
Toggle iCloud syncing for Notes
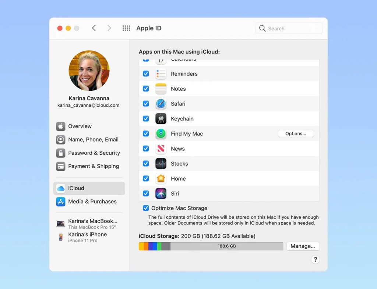point(146,88)
